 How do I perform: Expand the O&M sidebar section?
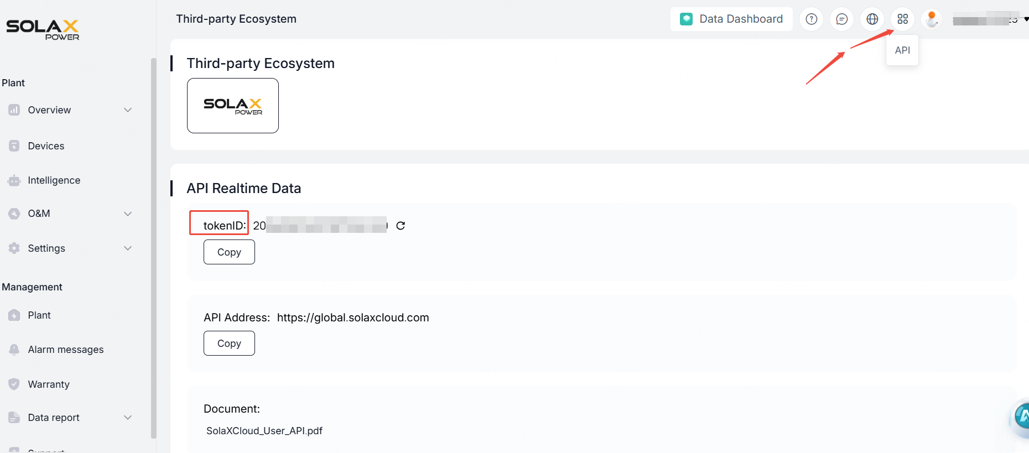click(x=128, y=214)
